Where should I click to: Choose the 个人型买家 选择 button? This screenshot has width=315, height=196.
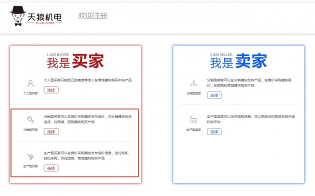pyautogui.click(x=51, y=90)
